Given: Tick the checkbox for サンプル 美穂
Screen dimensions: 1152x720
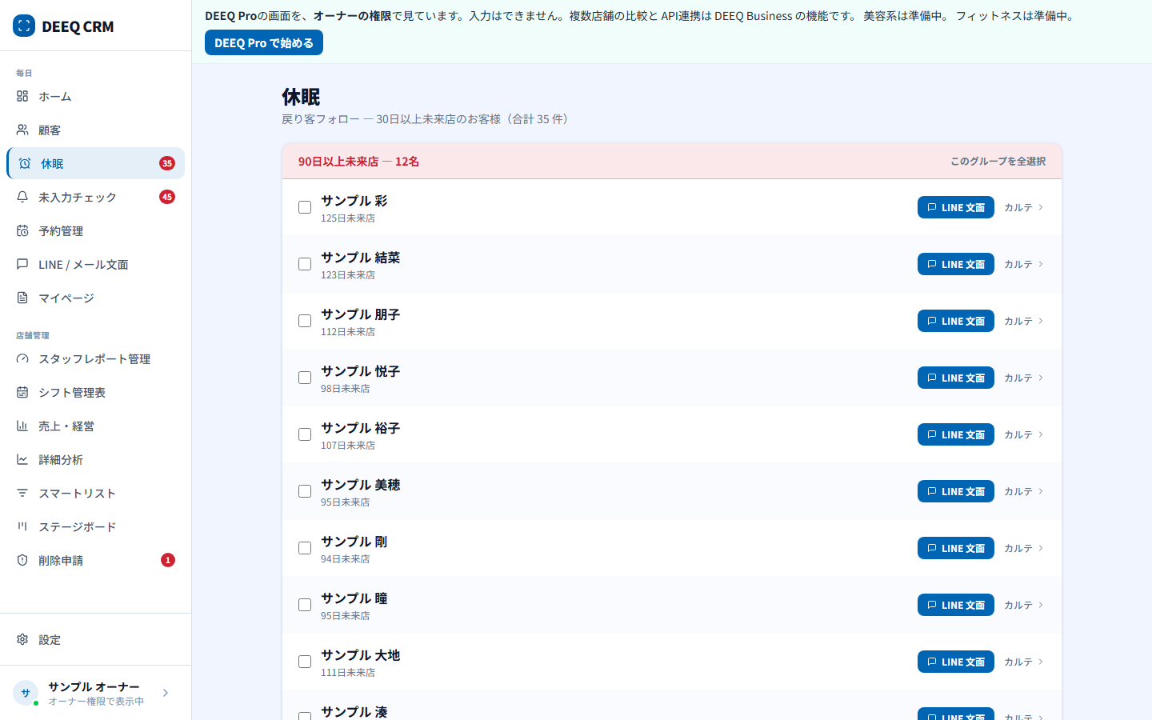Looking at the screenshot, I should (305, 491).
